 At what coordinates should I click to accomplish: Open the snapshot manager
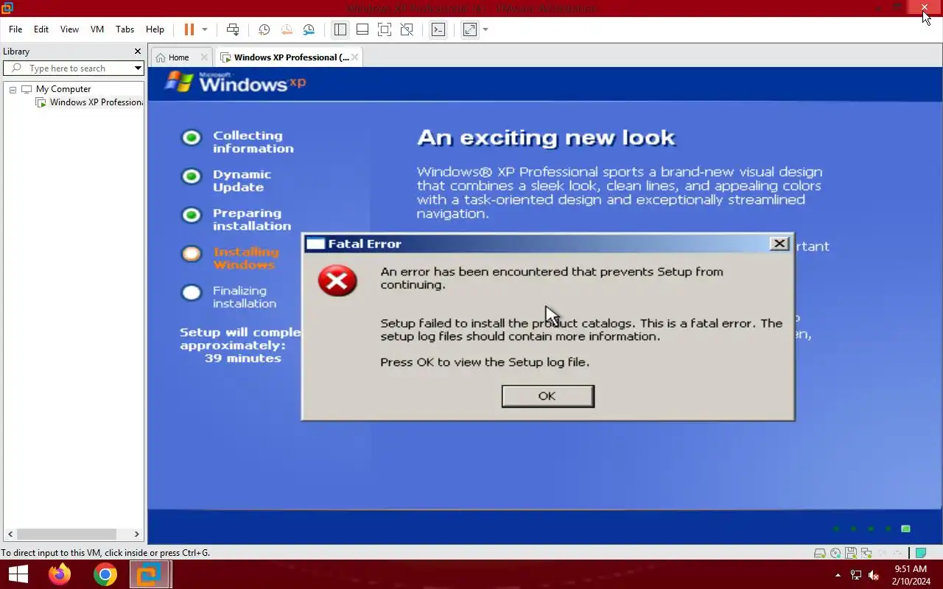click(309, 29)
